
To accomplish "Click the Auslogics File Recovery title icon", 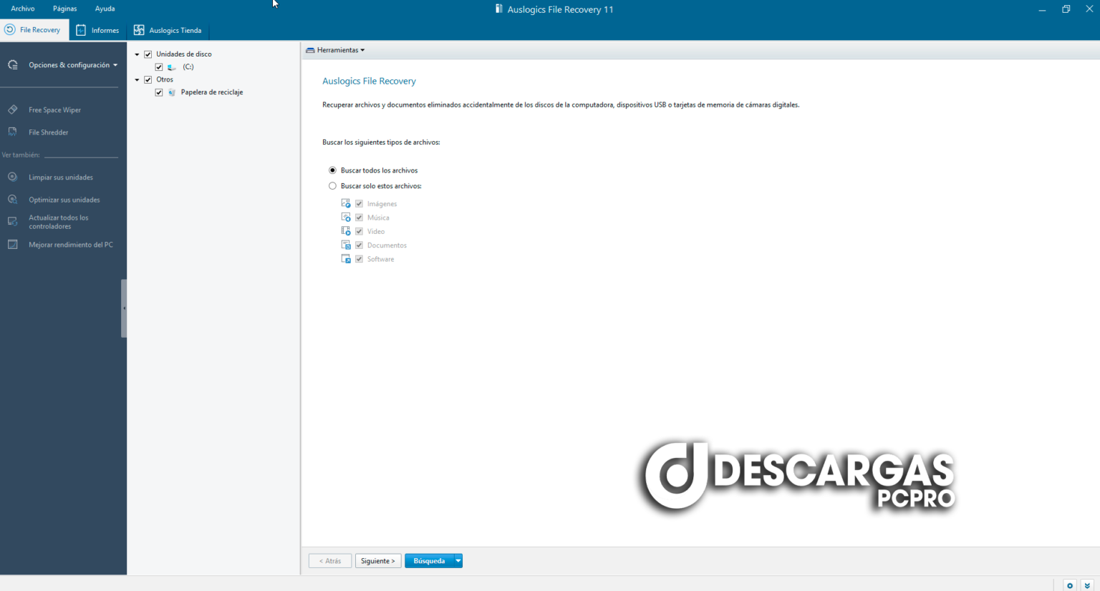I will click(499, 9).
